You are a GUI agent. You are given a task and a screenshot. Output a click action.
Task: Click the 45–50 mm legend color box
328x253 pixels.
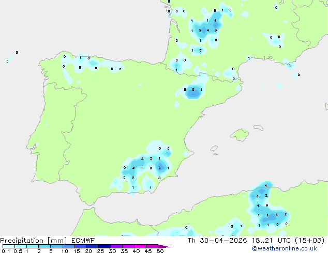pos(152,246)
